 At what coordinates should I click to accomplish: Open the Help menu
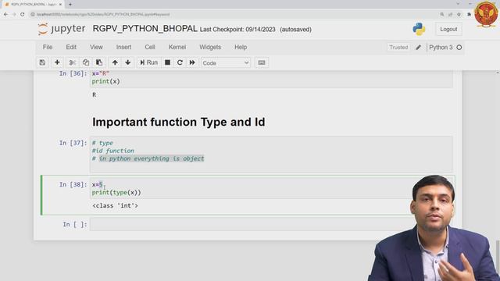[x=241, y=47]
